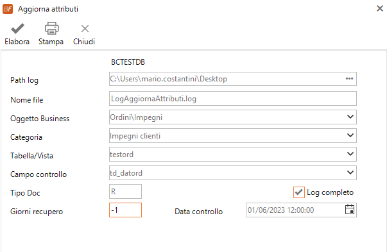Open the Data controllo calendar picker
This screenshot has height=252, width=387.
point(350,210)
